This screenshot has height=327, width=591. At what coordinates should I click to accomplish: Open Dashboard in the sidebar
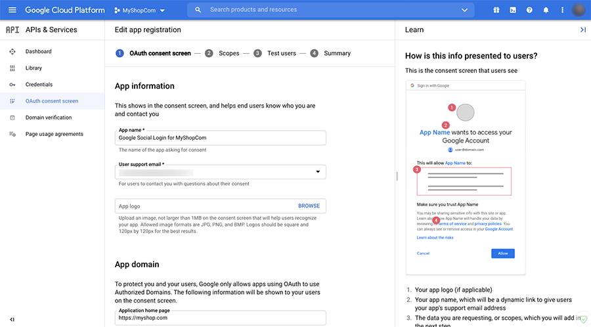click(x=39, y=52)
